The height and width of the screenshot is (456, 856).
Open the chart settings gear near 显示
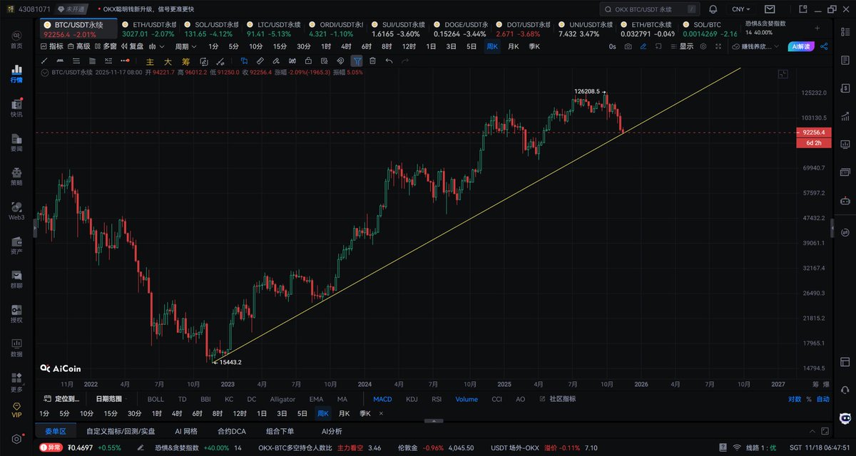[x=703, y=46]
